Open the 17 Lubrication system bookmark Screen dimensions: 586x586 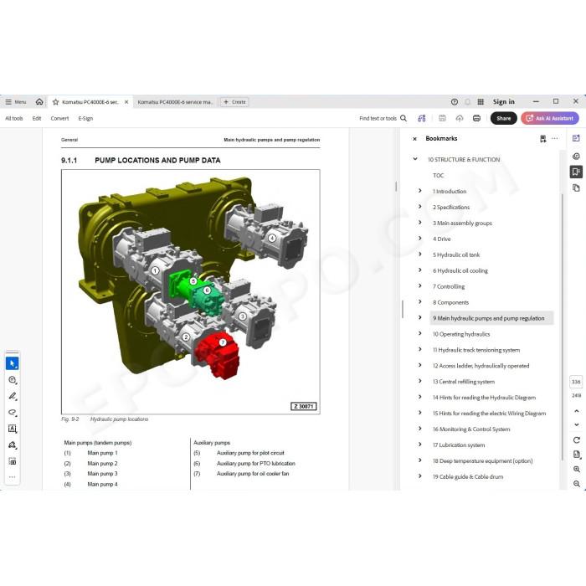coord(459,445)
